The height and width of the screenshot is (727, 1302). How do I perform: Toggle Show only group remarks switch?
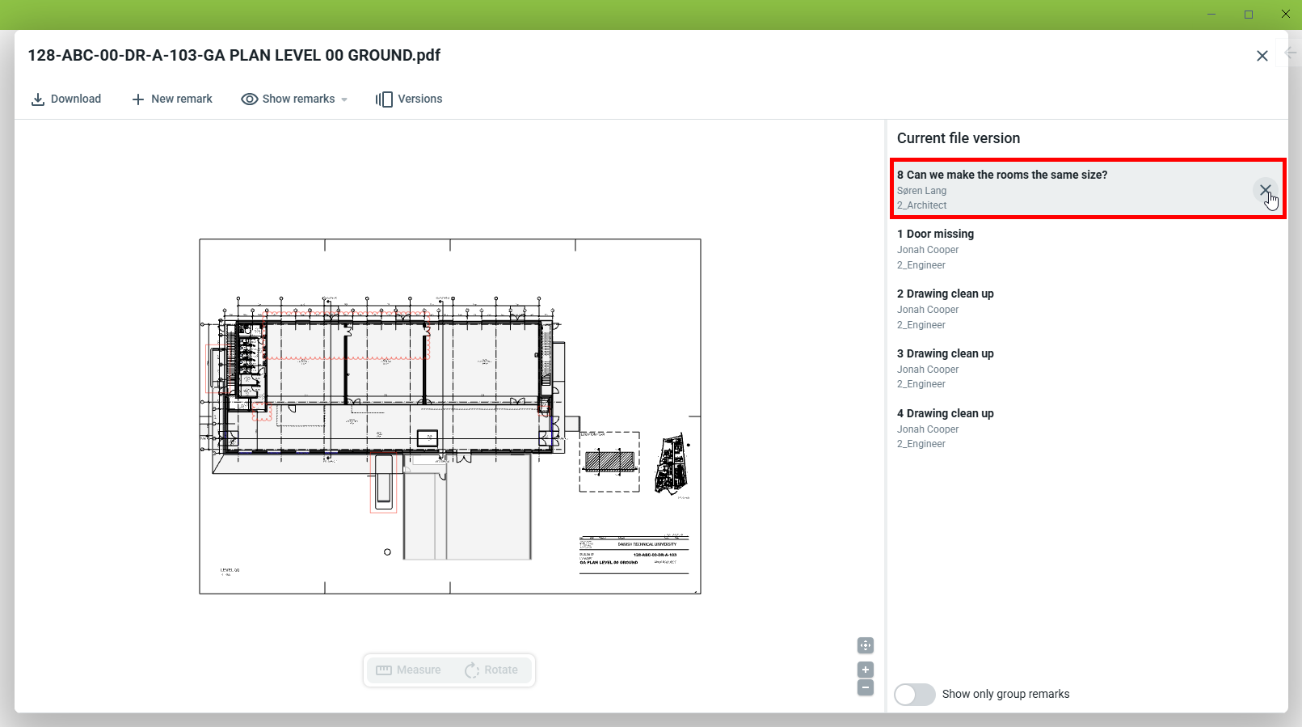pyautogui.click(x=914, y=695)
